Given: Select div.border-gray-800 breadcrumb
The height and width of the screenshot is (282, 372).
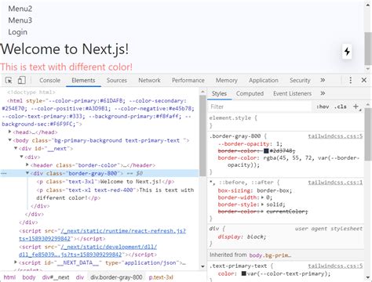Looking at the screenshot, I should (x=116, y=277).
